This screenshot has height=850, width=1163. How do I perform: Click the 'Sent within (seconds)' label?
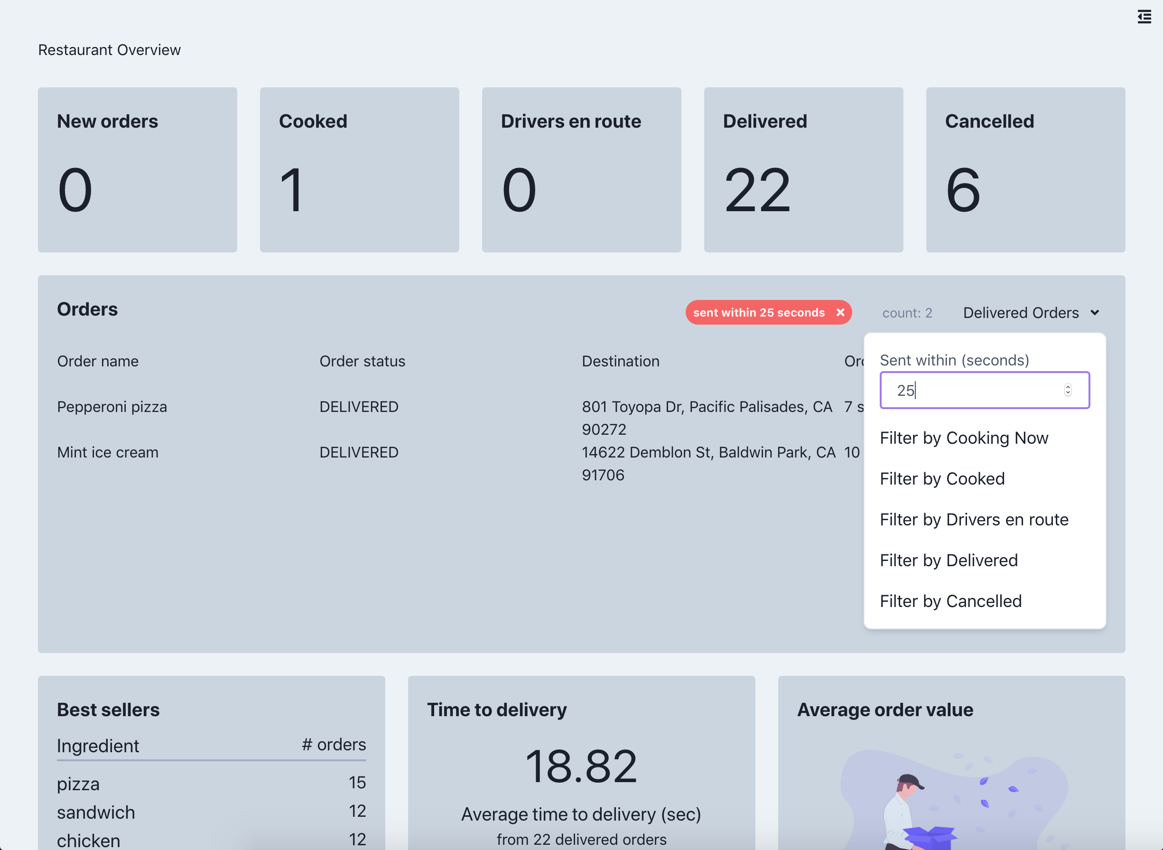(955, 360)
